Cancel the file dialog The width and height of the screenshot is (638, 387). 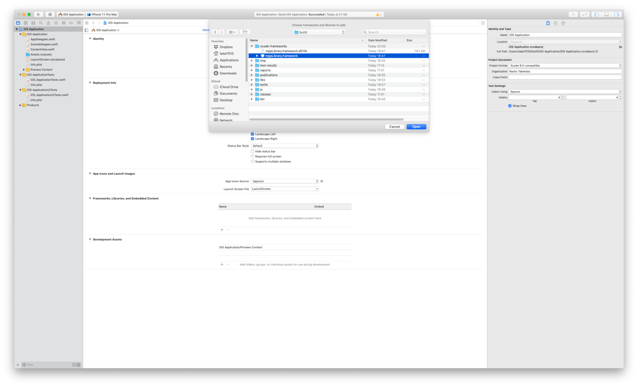(x=394, y=127)
